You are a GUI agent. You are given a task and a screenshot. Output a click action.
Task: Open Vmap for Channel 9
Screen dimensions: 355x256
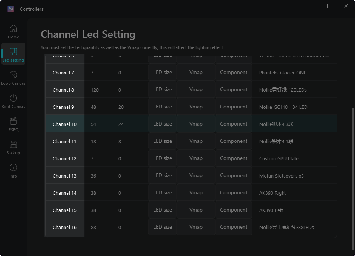(196, 107)
